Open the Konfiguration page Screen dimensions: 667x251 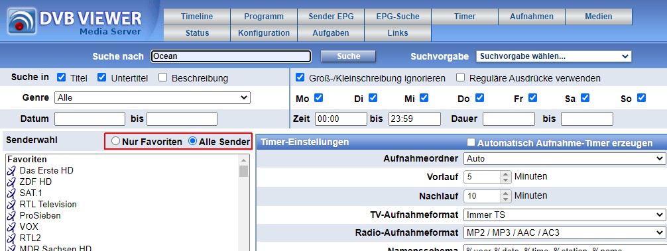(x=264, y=32)
